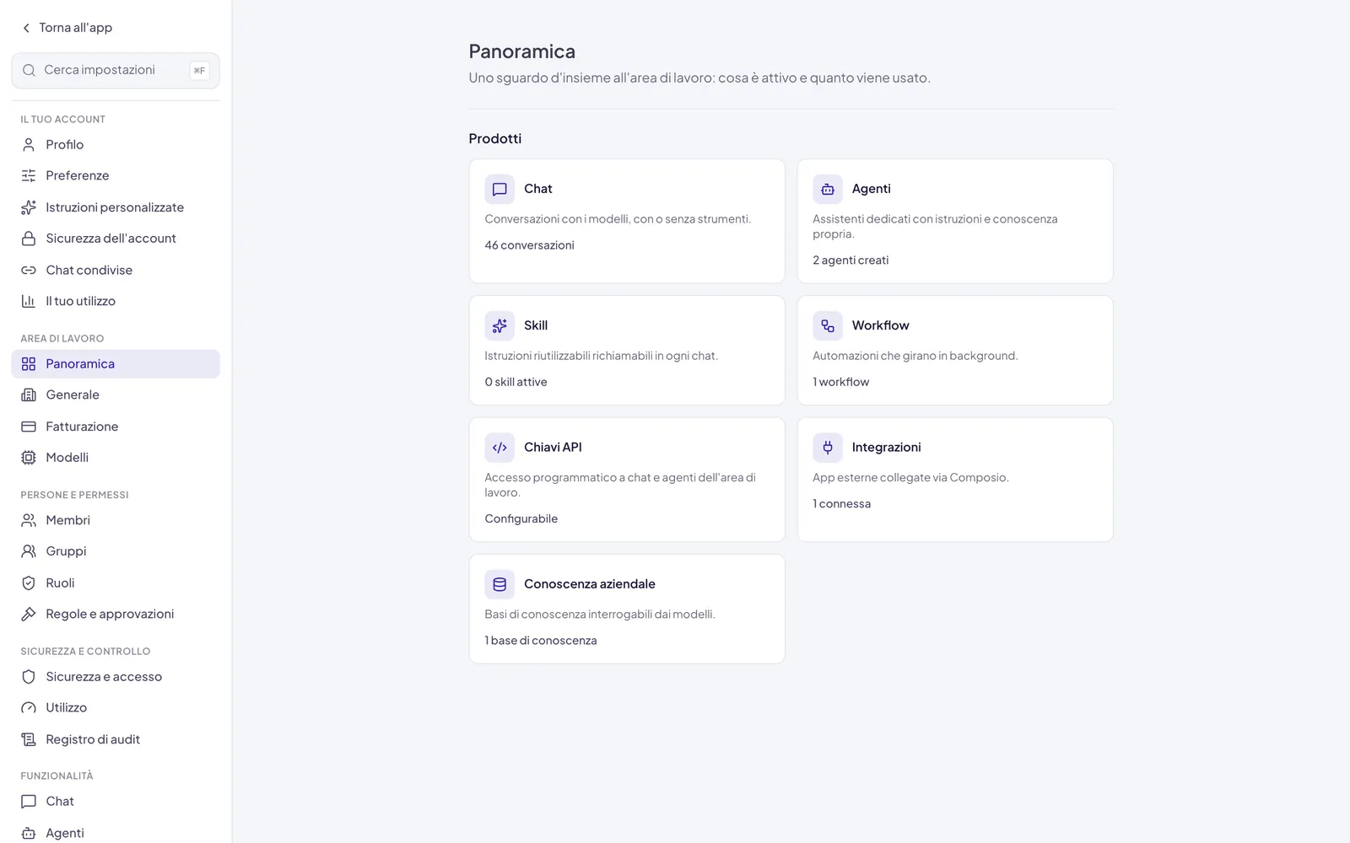Image resolution: width=1350 pixels, height=843 pixels.
Task: Click the '46 conversazioni' text
Action: (529, 245)
